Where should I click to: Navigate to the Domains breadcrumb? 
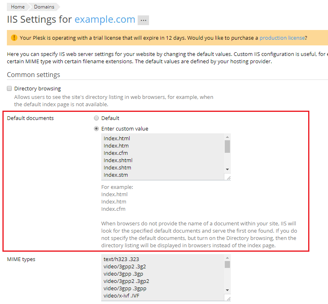click(x=44, y=7)
